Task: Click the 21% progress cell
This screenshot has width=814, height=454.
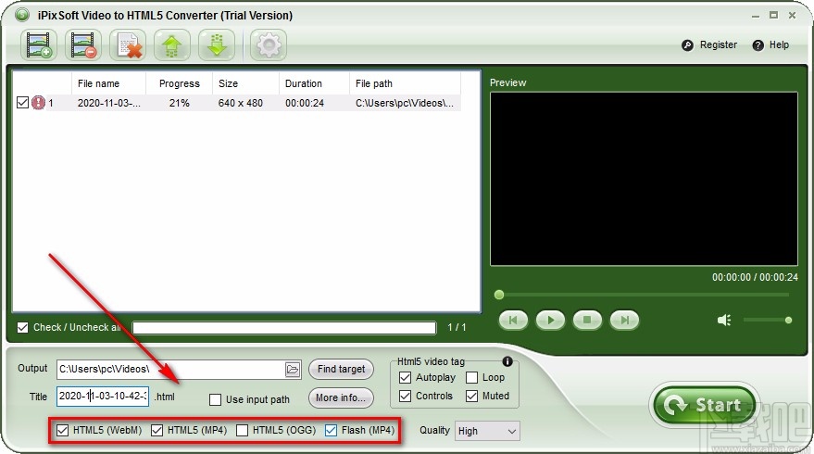Action: click(179, 103)
